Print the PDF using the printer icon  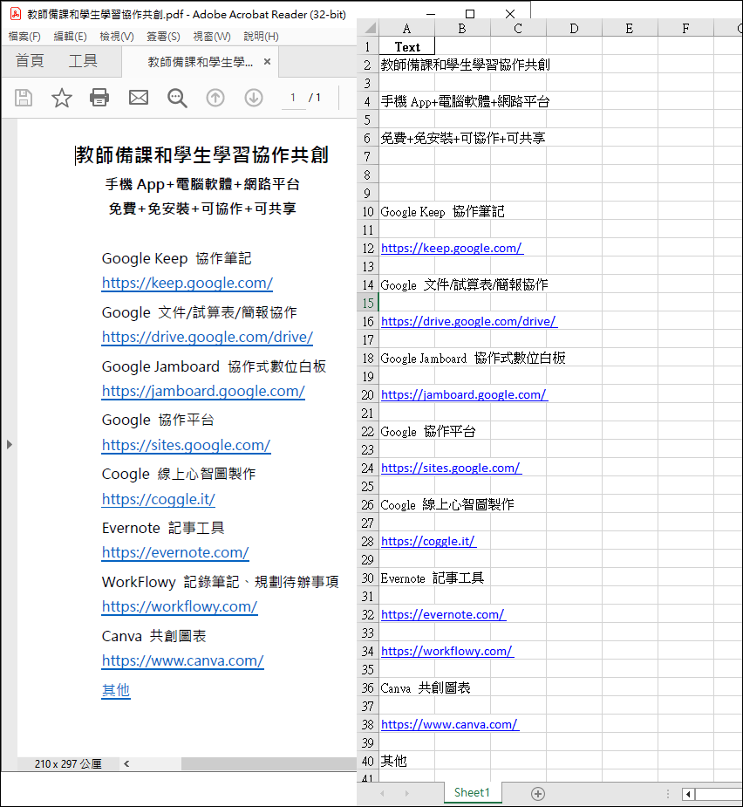click(99, 97)
